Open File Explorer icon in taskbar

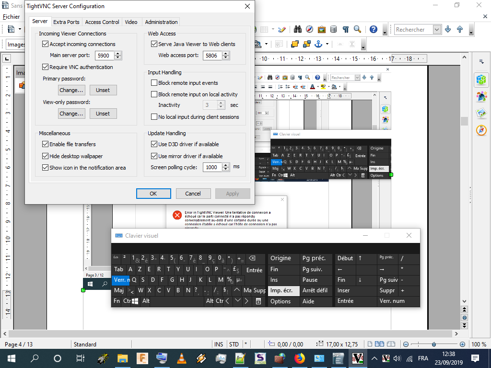click(x=122, y=358)
